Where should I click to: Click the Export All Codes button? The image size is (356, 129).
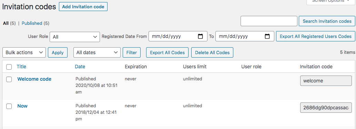click(167, 52)
